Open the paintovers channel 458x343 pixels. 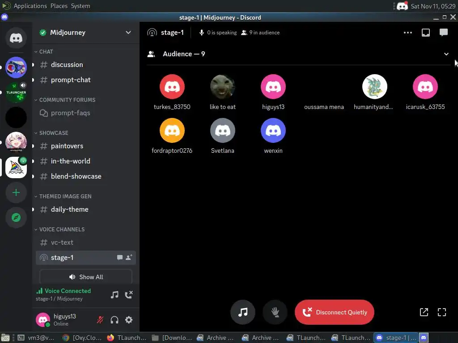86,146
